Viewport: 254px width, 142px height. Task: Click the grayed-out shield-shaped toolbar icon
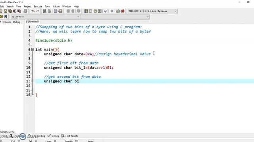tap(79, 11)
